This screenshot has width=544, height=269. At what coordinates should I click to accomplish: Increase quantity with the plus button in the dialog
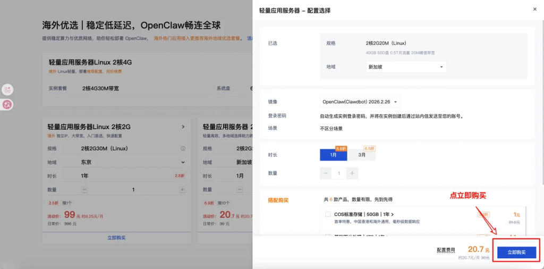coord(352,173)
